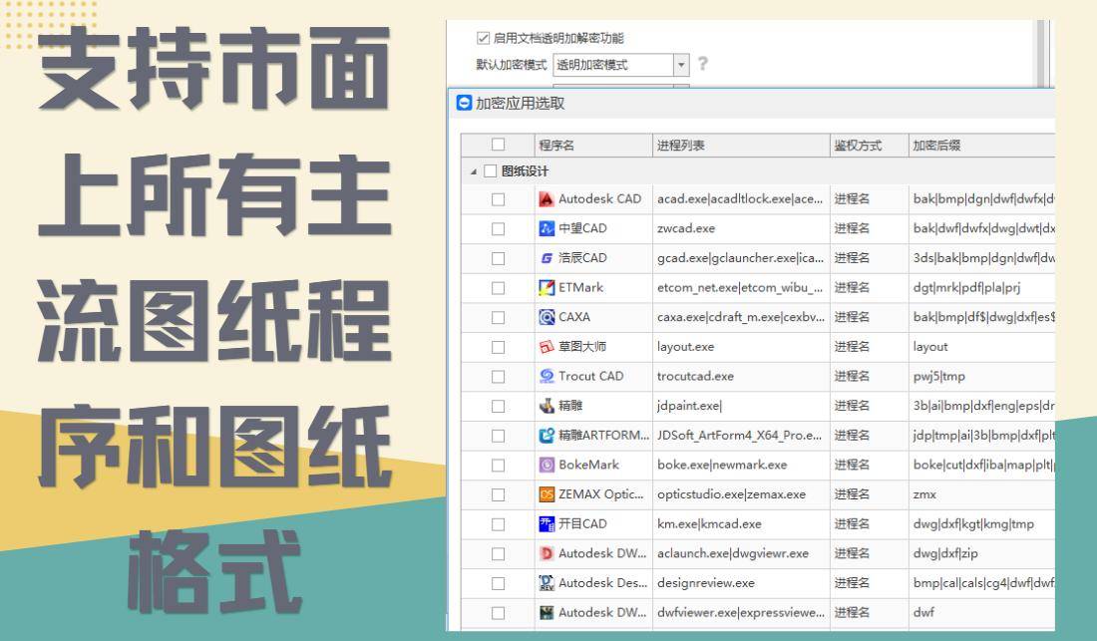Viewport: 1097px width, 641px height.
Task: Toggle the select-all checkbox in table header
Action: click(499, 146)
